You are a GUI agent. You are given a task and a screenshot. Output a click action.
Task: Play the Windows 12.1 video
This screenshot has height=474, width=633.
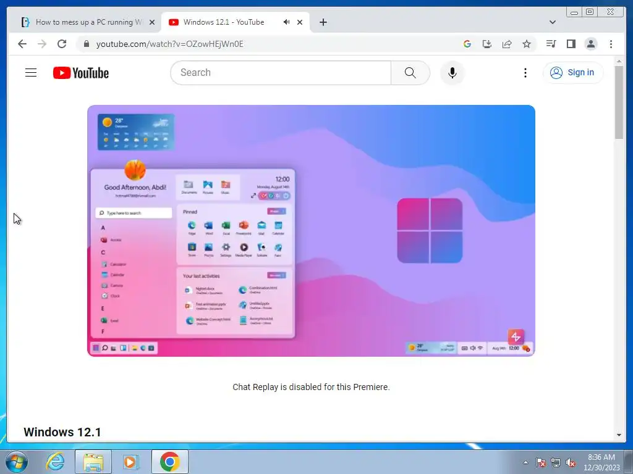click(x=311, y=231)
